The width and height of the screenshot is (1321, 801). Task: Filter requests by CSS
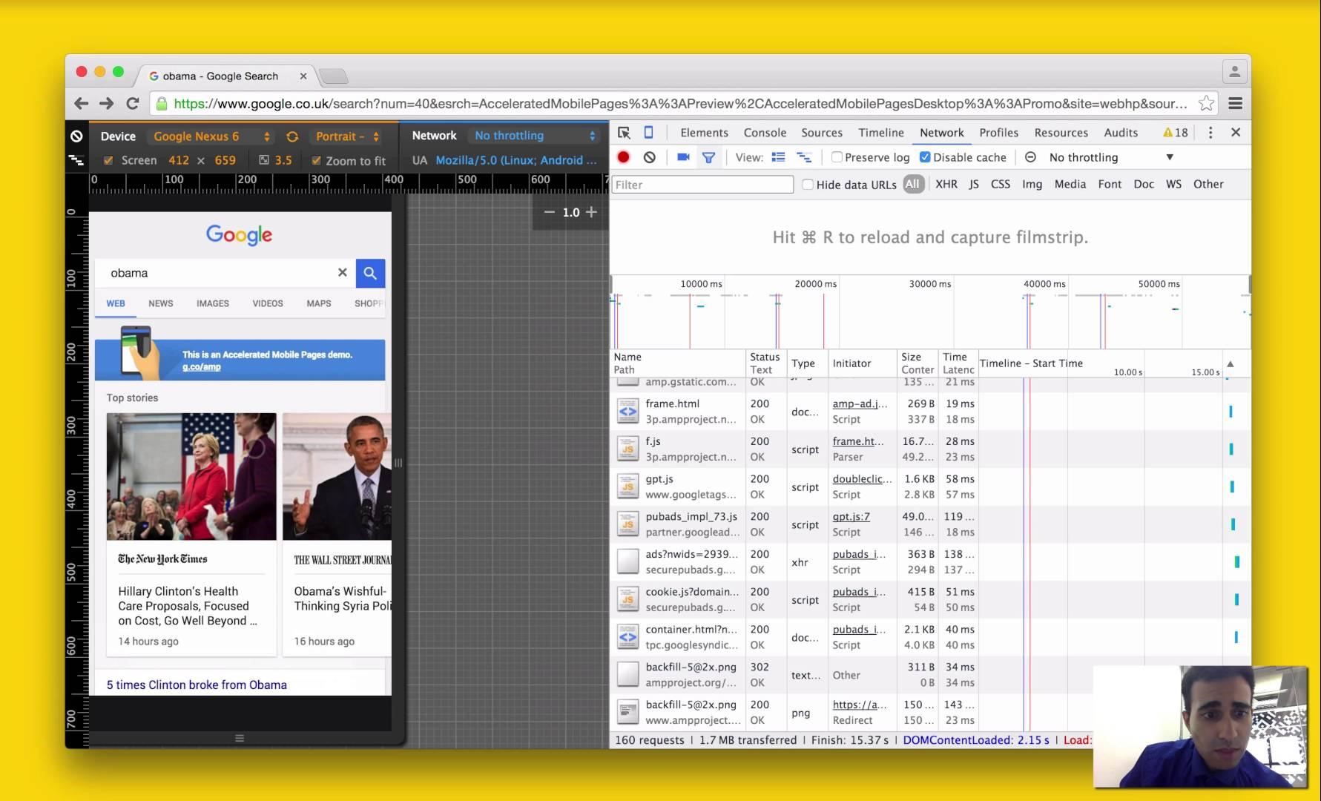[1000, 184]
